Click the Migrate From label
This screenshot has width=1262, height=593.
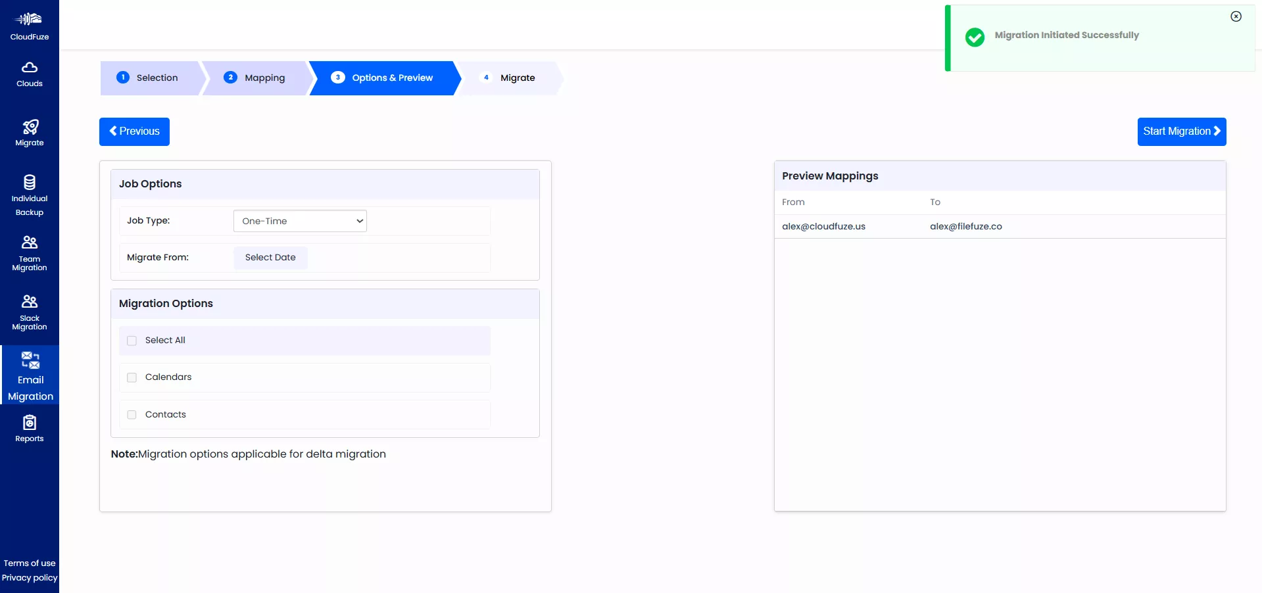[158, 258]
